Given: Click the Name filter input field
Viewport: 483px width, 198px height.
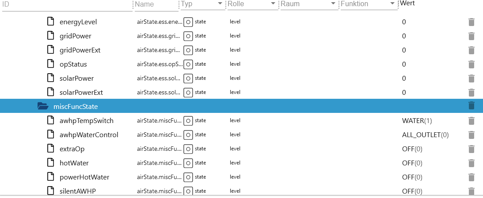Looking at the screenshot, I should tap(156, 4).
